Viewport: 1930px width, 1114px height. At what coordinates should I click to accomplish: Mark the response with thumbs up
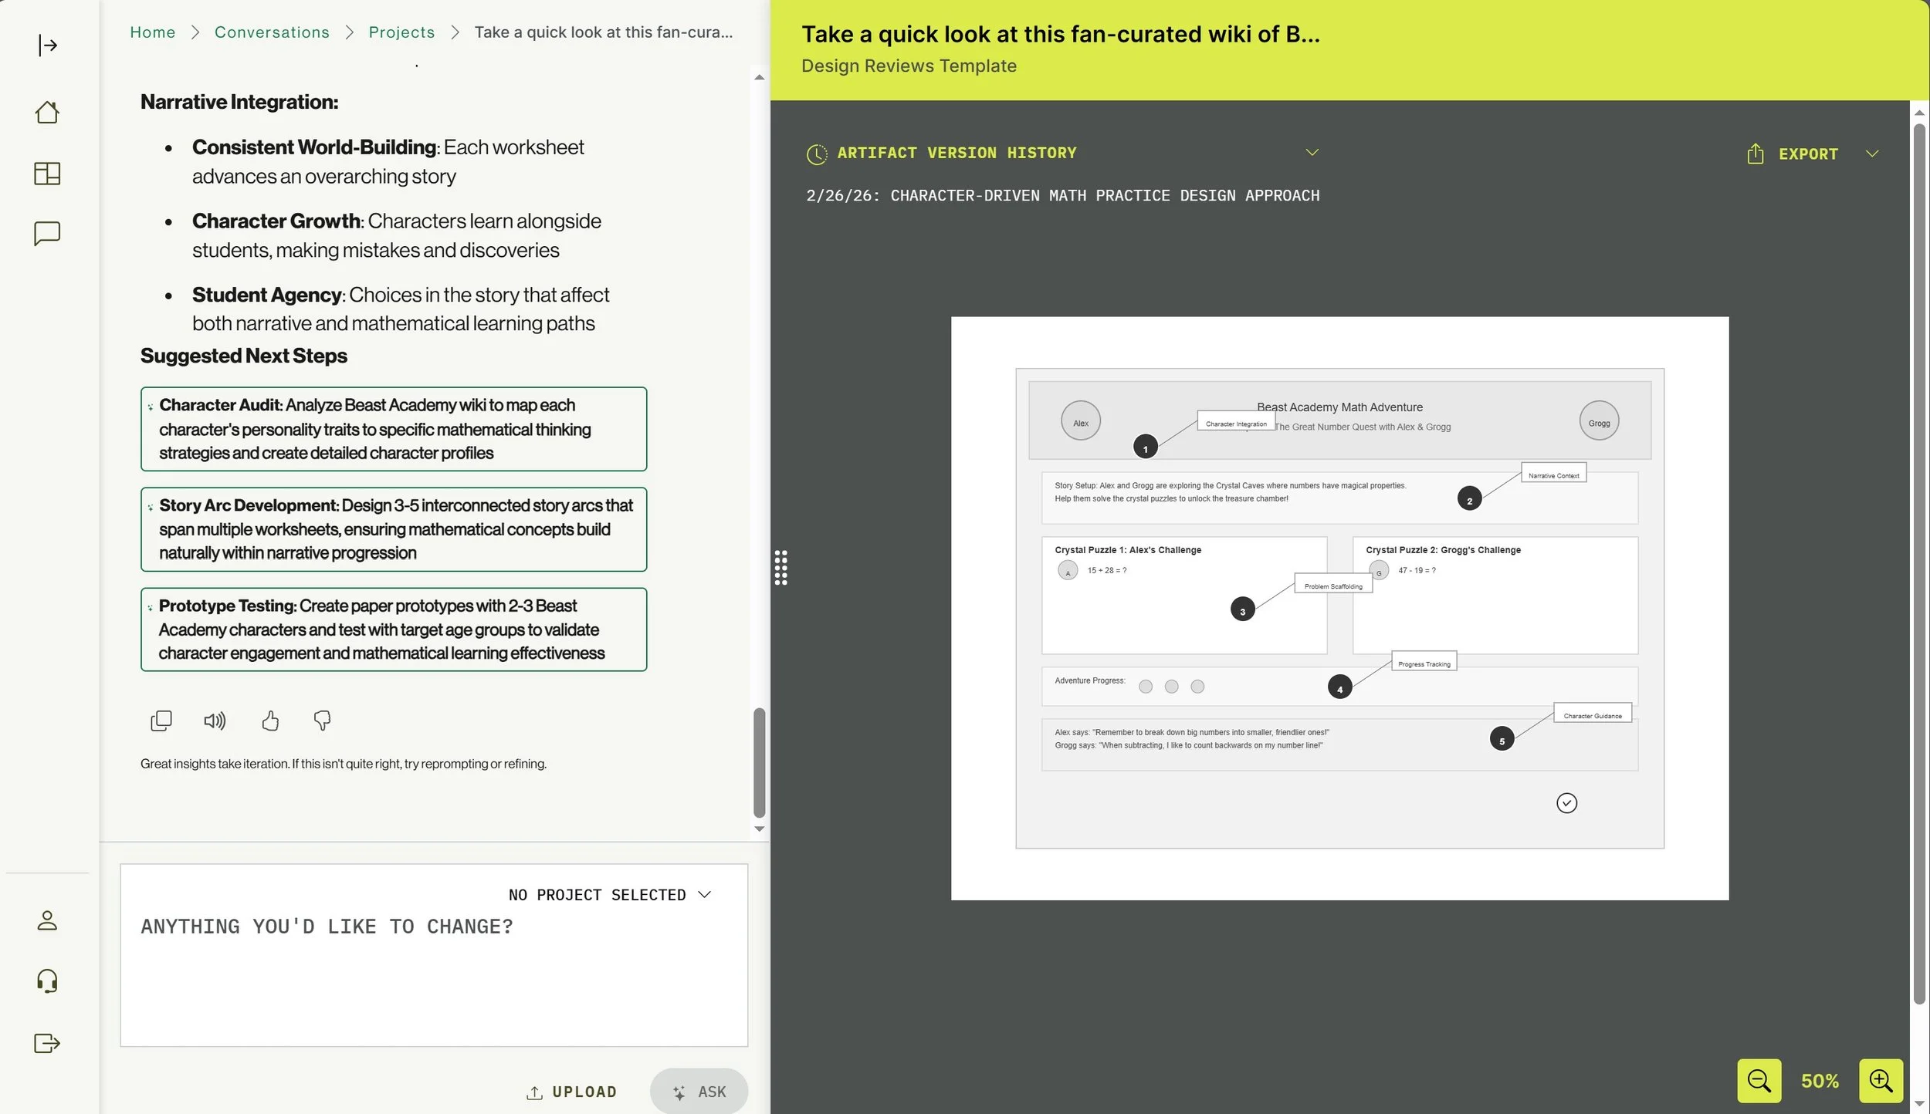[269, 721]
